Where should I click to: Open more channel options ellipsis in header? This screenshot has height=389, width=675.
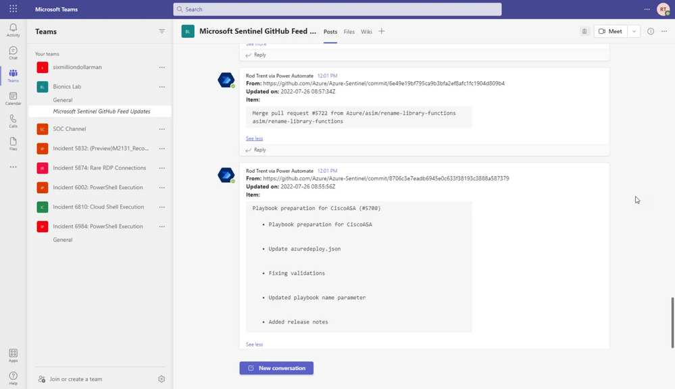664,32
